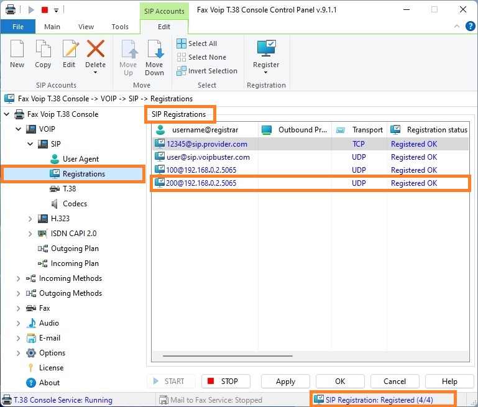Click the printer icon in title bar
This screenshot has height=407, width=478.
coord(11,9)
